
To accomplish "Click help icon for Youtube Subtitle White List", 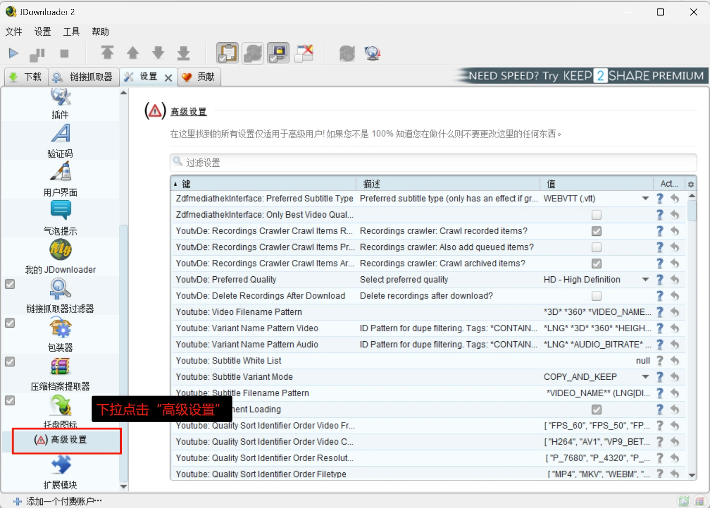I will coord(660,361).
